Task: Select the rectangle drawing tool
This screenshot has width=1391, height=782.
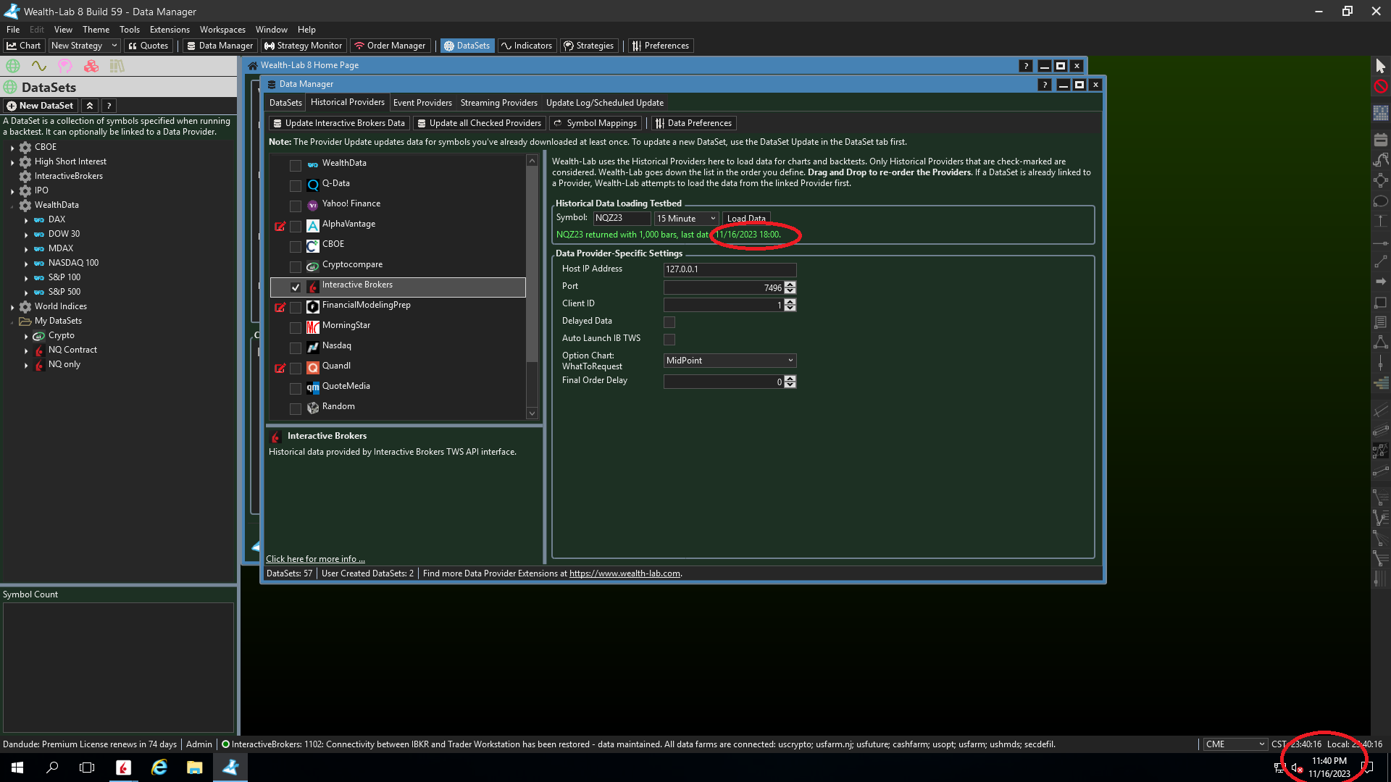Action: tap(1381, 302)
